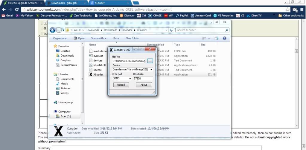
Task: Bookmark this page with the star icon
Action: click(x=287, y=10)
